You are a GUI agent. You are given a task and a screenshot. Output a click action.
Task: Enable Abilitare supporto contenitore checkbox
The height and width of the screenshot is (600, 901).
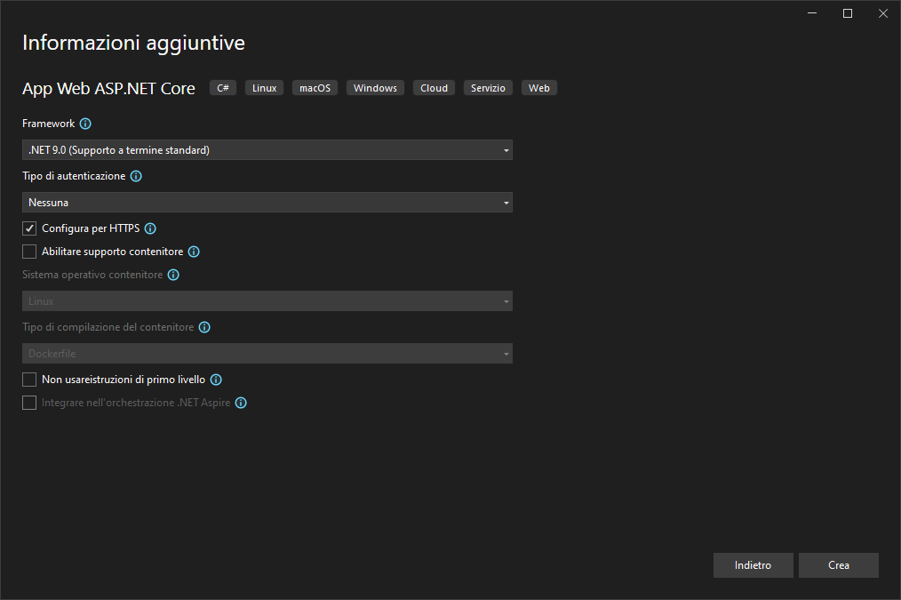click(x=29, y=252)
